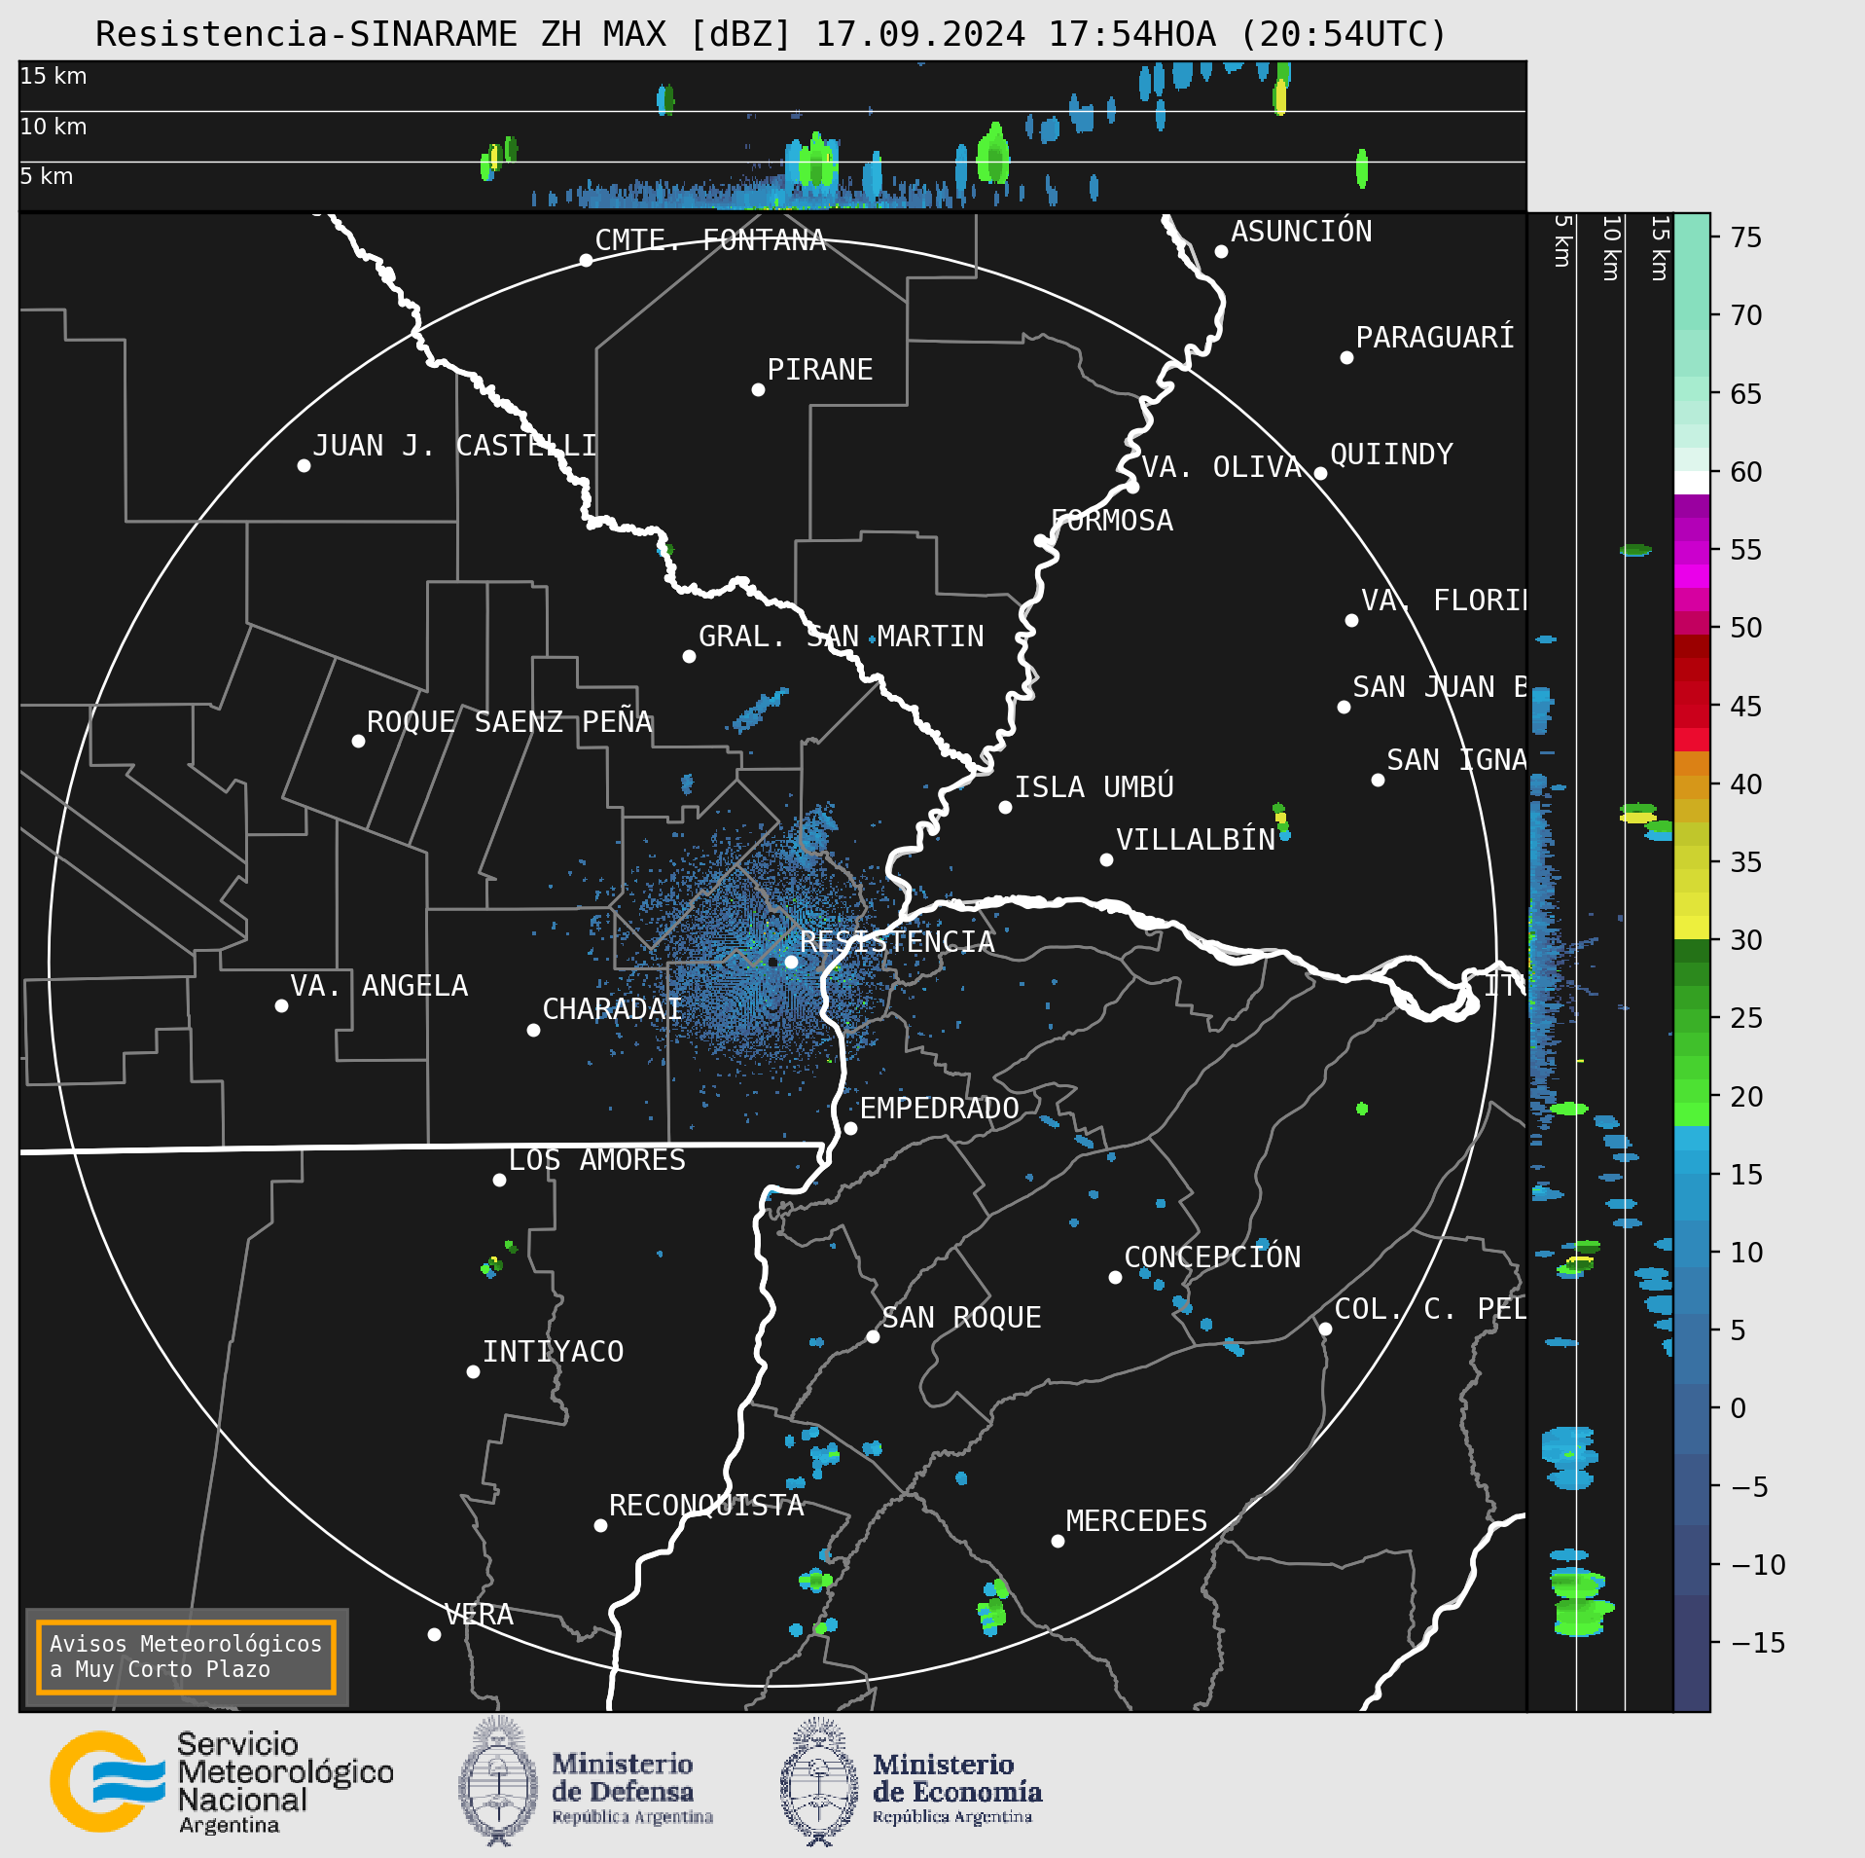
Task: Click the CMTE. FONTANA label
Action: pyautogui.click(x=710, y=239)
